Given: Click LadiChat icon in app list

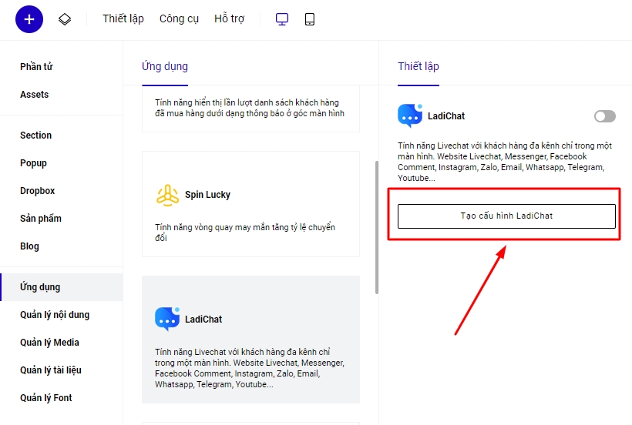Looking at the screenshot, I should click(x=167, y=319).
